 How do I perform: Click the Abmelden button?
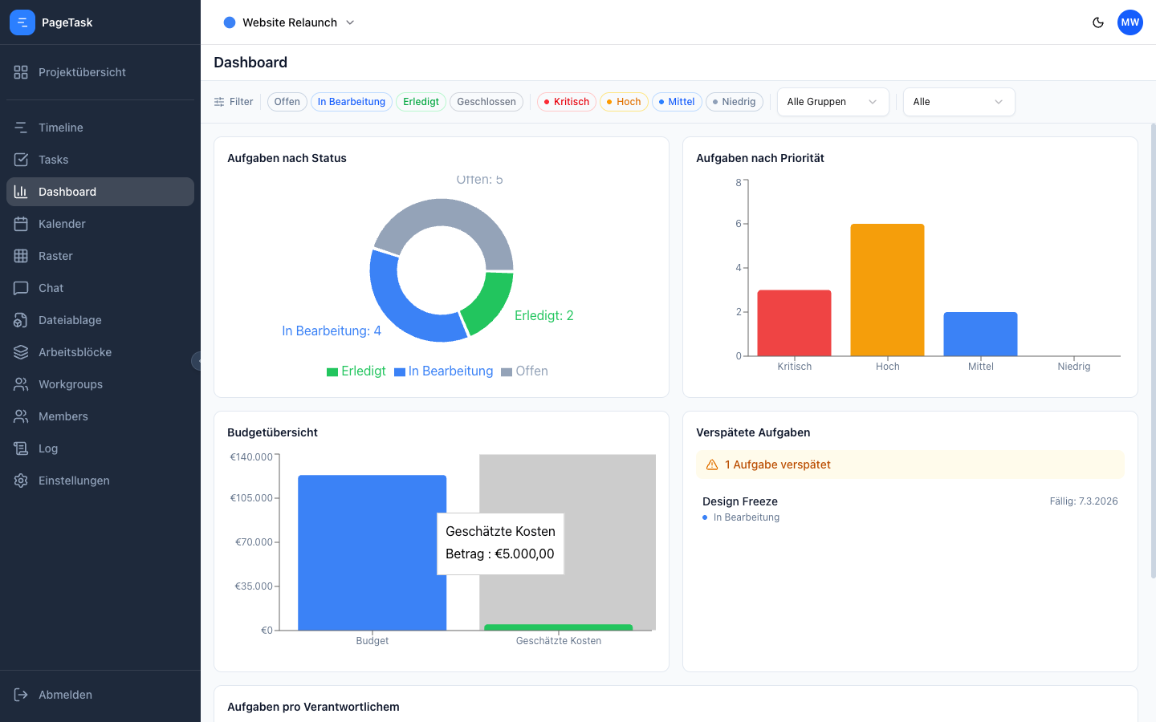pos(66,695)
